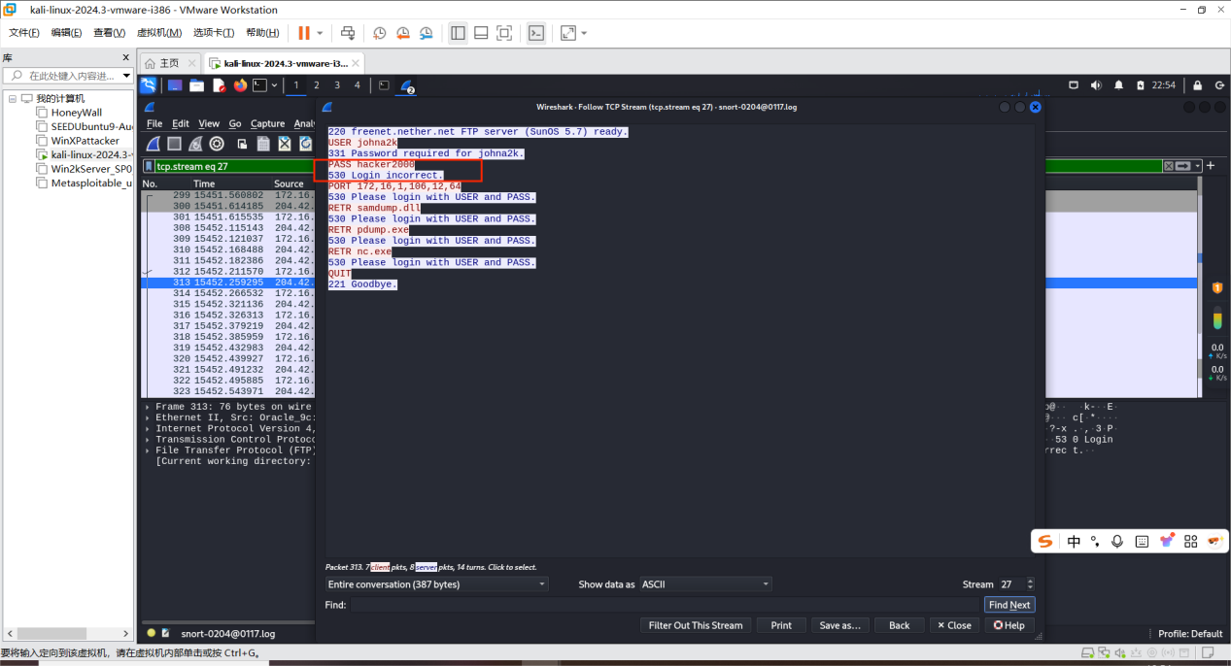This screenshot has width=1231, height=666.
Task: Add a filter button with plus icon
Action: coord(1211,166)
